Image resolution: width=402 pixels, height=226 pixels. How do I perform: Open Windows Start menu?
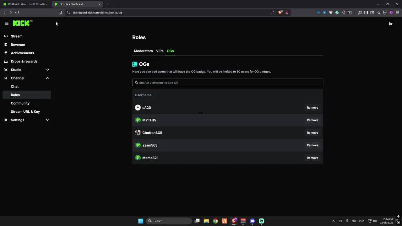(x=141, y=221)
